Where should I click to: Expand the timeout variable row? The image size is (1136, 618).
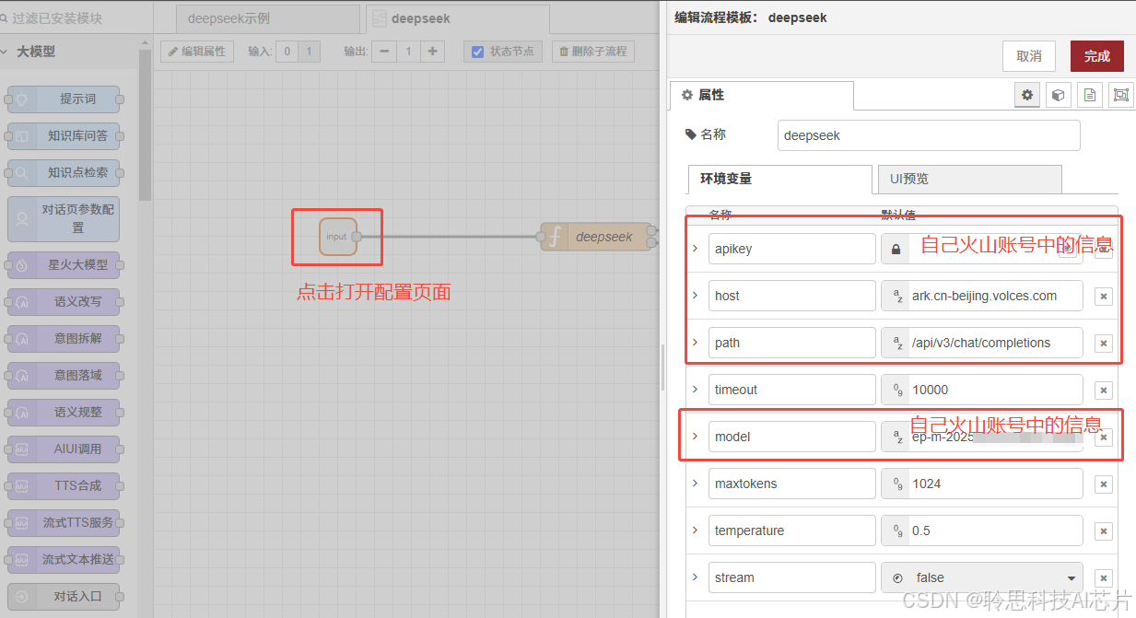click(695, 390)
